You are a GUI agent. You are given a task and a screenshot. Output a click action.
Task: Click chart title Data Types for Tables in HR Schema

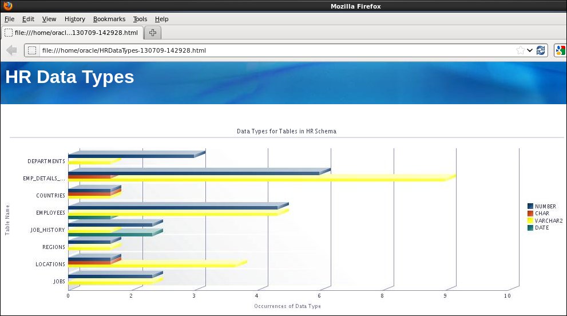point(287,131)
